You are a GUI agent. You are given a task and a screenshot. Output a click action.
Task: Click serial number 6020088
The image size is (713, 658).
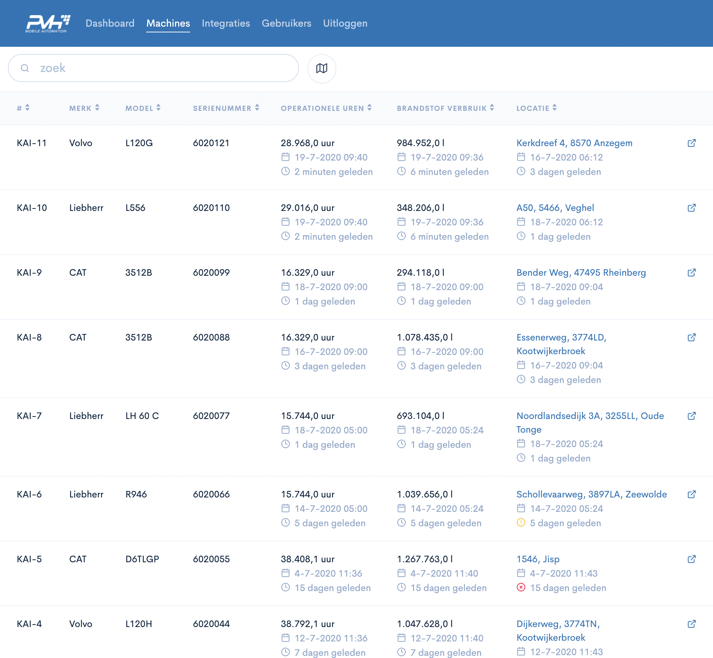[x=211, y=338]
